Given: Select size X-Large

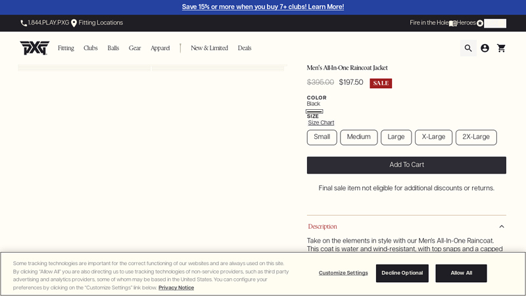Looking at the screenshot, I should point(433,137).
